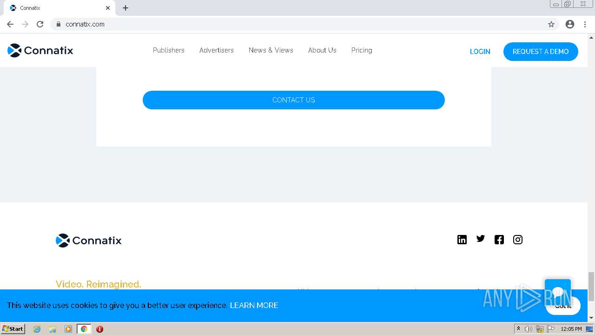This screenshot has width=595, height=335.
Task: View site security lock info
Action: point(59,24)
